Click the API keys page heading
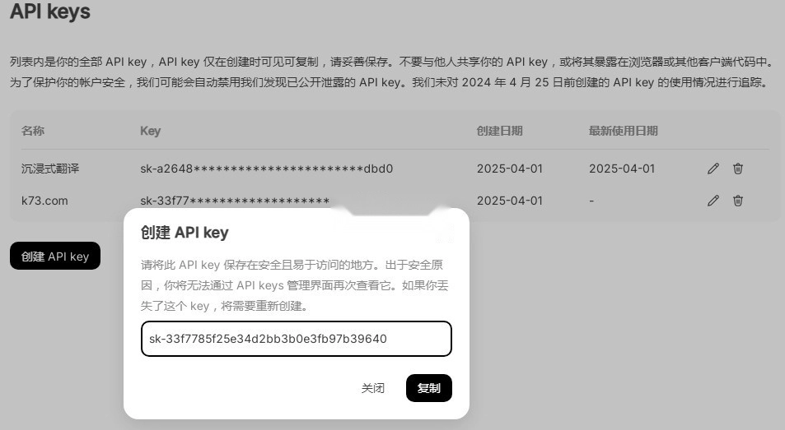 [50, 12]
